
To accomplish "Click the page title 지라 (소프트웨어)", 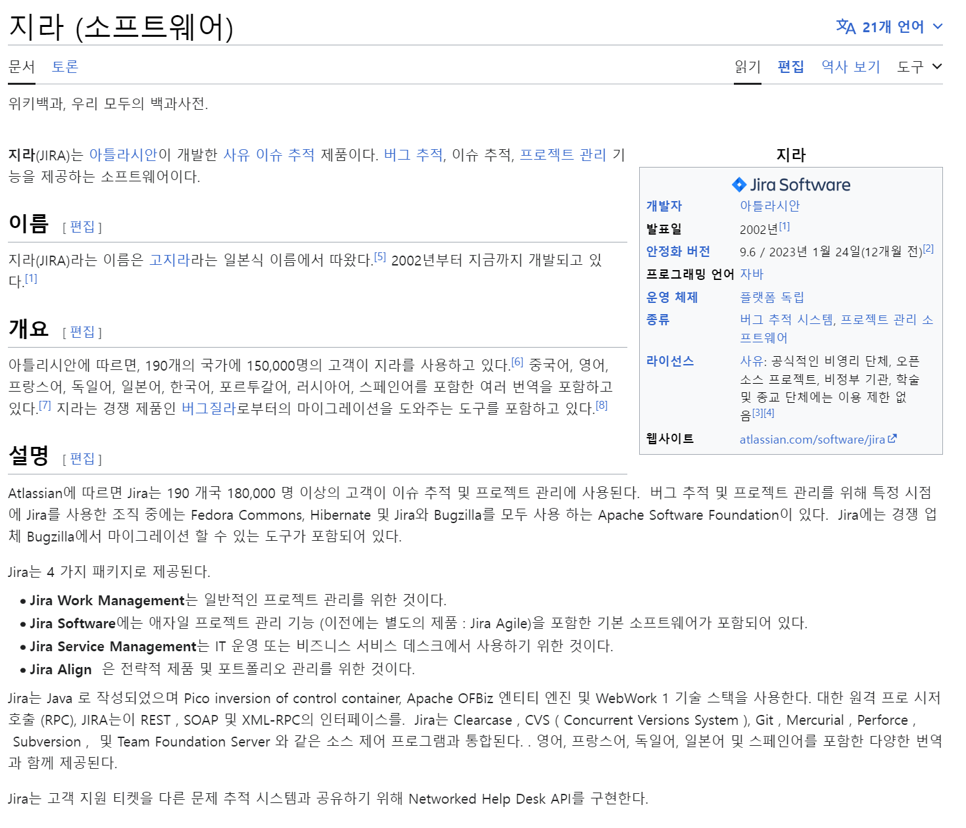I will coord(121,27).
